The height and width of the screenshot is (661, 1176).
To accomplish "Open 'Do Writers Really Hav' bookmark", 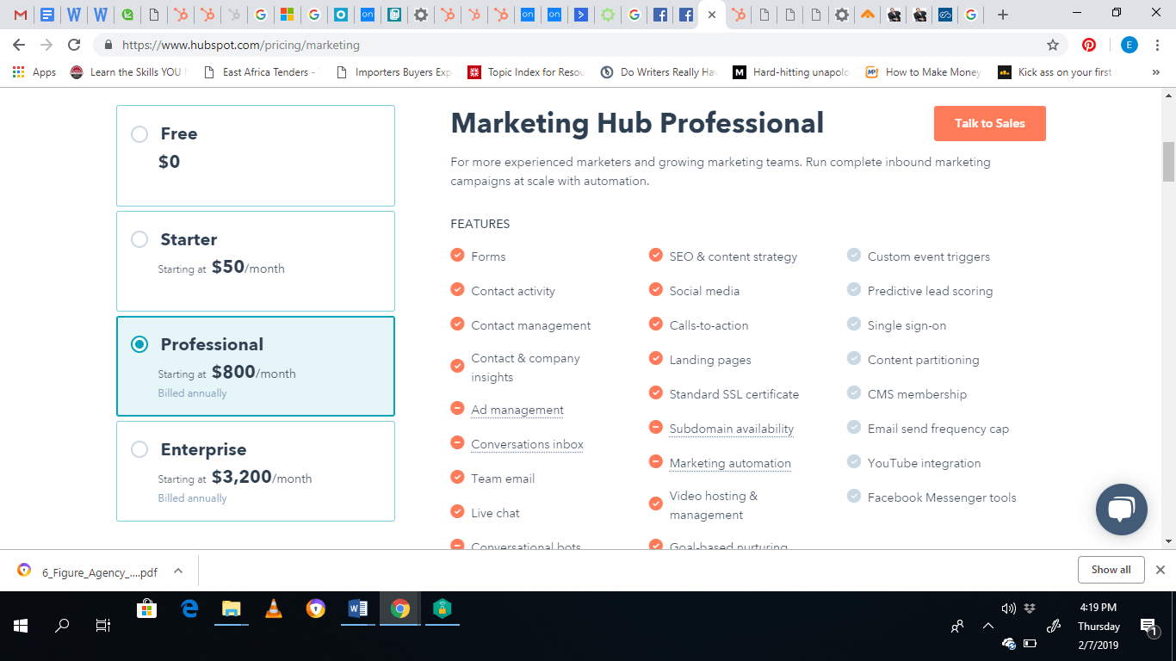I will pos(659,72).
